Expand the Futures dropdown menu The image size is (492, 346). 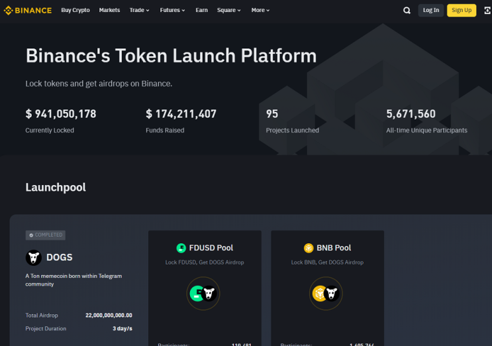click(172, 11)
